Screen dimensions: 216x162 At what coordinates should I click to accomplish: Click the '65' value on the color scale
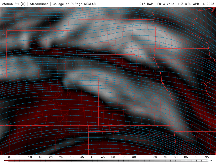(144, 157)
